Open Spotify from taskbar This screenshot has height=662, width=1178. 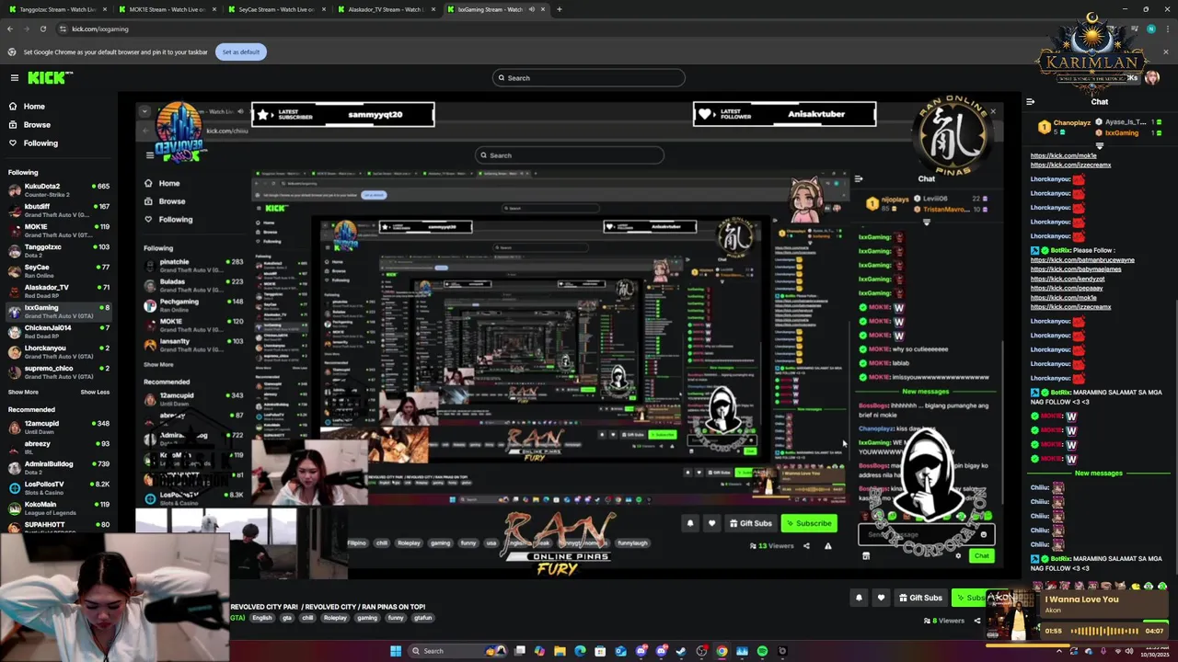762,651
